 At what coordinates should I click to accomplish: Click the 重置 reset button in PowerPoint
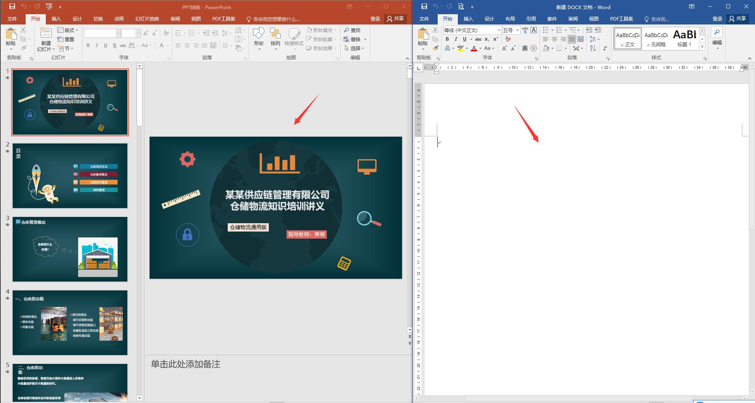pos(66,39)
